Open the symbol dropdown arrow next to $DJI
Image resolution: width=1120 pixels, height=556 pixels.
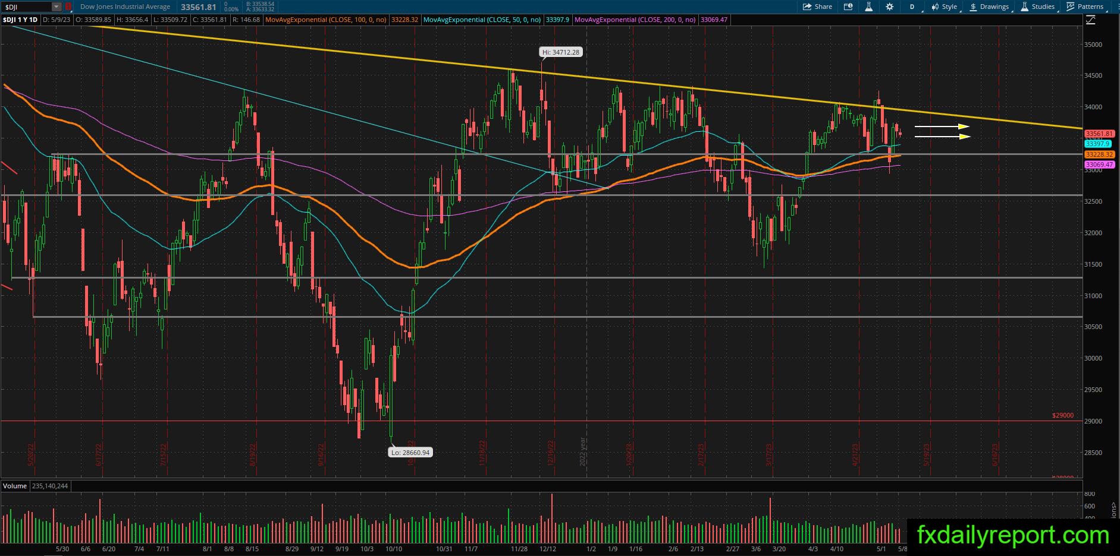point(57,7)
